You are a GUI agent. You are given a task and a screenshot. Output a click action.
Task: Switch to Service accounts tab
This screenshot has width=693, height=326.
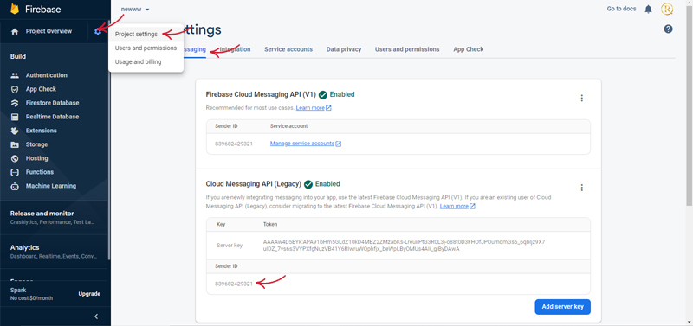tap(288, 49)
